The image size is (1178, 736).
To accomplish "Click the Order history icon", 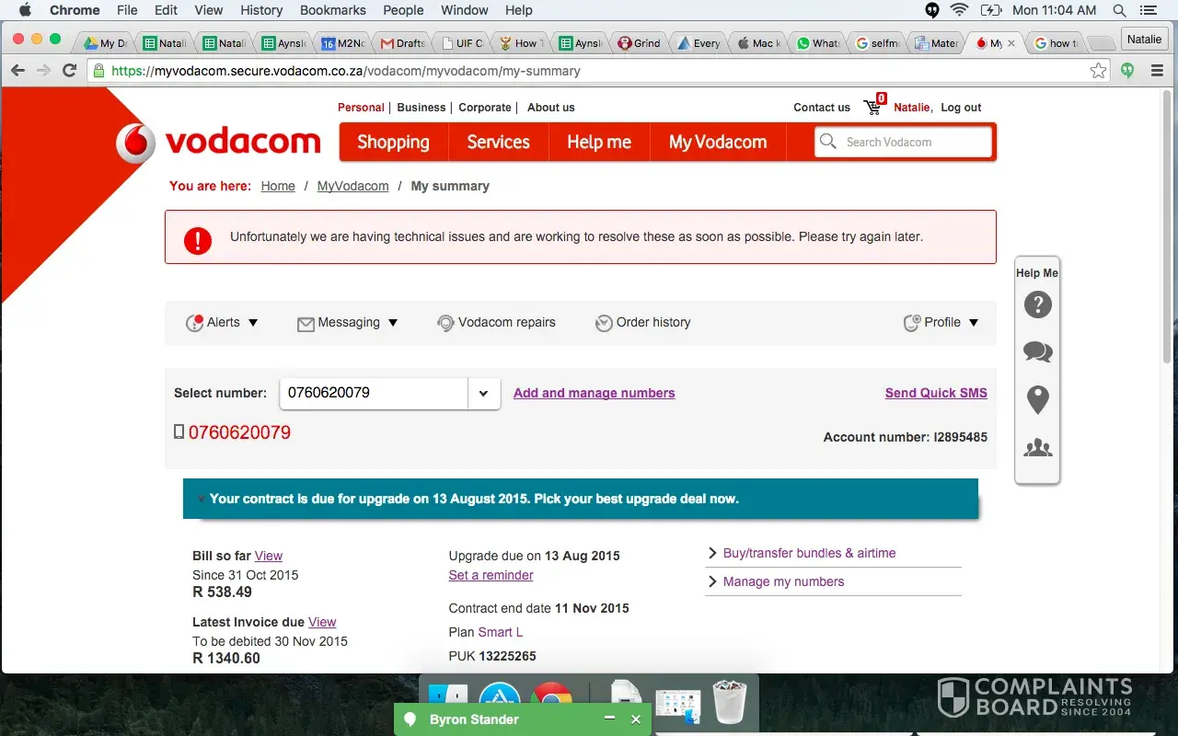I will (x=604, y=323).
